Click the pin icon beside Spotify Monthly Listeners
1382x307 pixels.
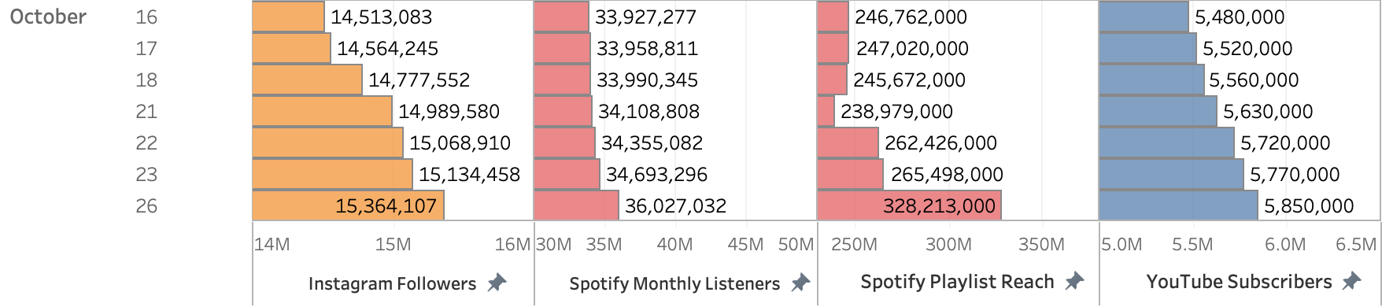coord(800,283)
